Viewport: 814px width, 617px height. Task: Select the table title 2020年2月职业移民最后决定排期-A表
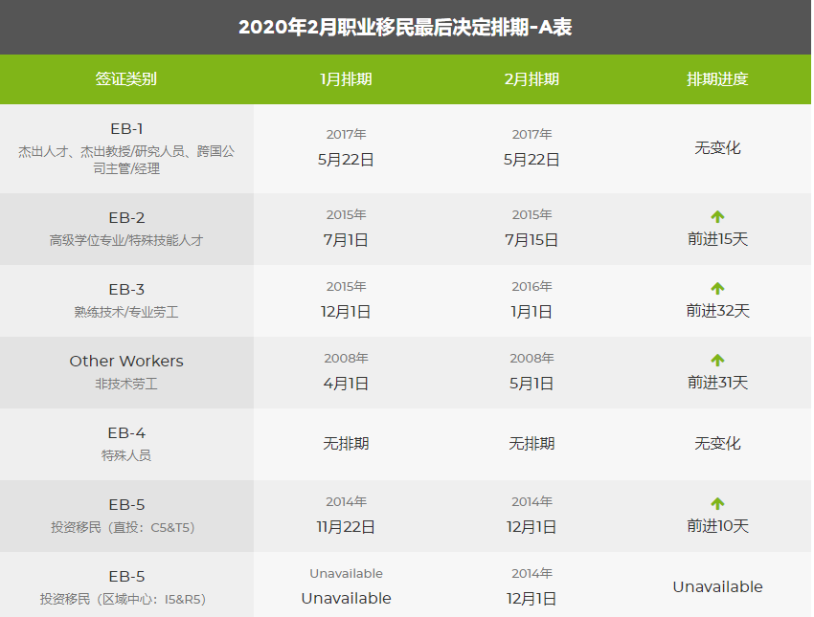coord(406,26)
